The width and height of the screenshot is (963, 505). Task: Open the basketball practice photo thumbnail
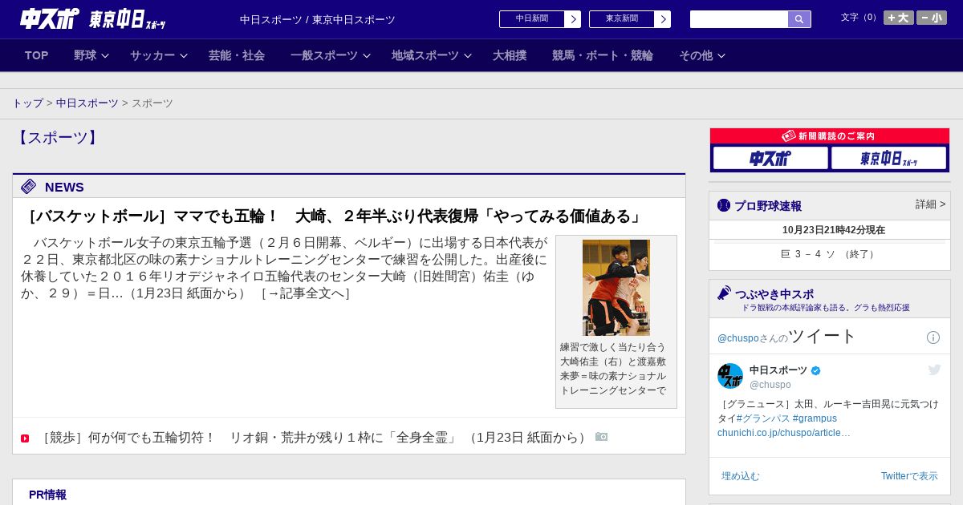(x=616, y=288)
